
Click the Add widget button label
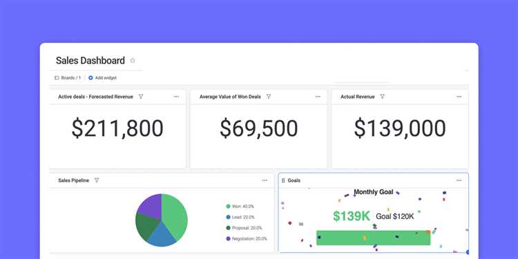click(106, 78)
